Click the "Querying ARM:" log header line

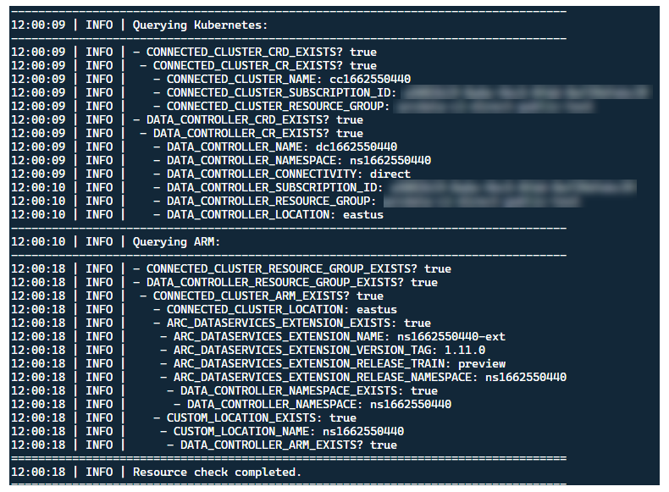pyautogui.click(x=176, y=241)
